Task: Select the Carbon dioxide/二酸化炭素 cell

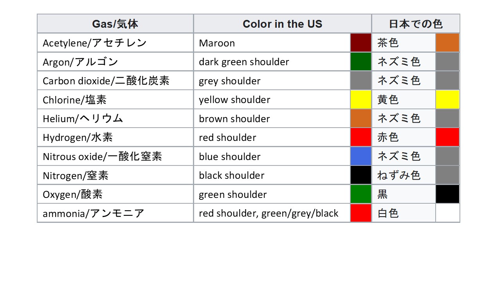Action: [115, 80]
